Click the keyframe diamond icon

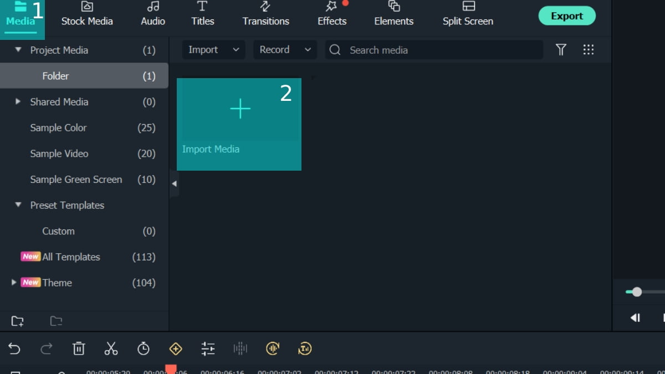[x=176, y=349]
